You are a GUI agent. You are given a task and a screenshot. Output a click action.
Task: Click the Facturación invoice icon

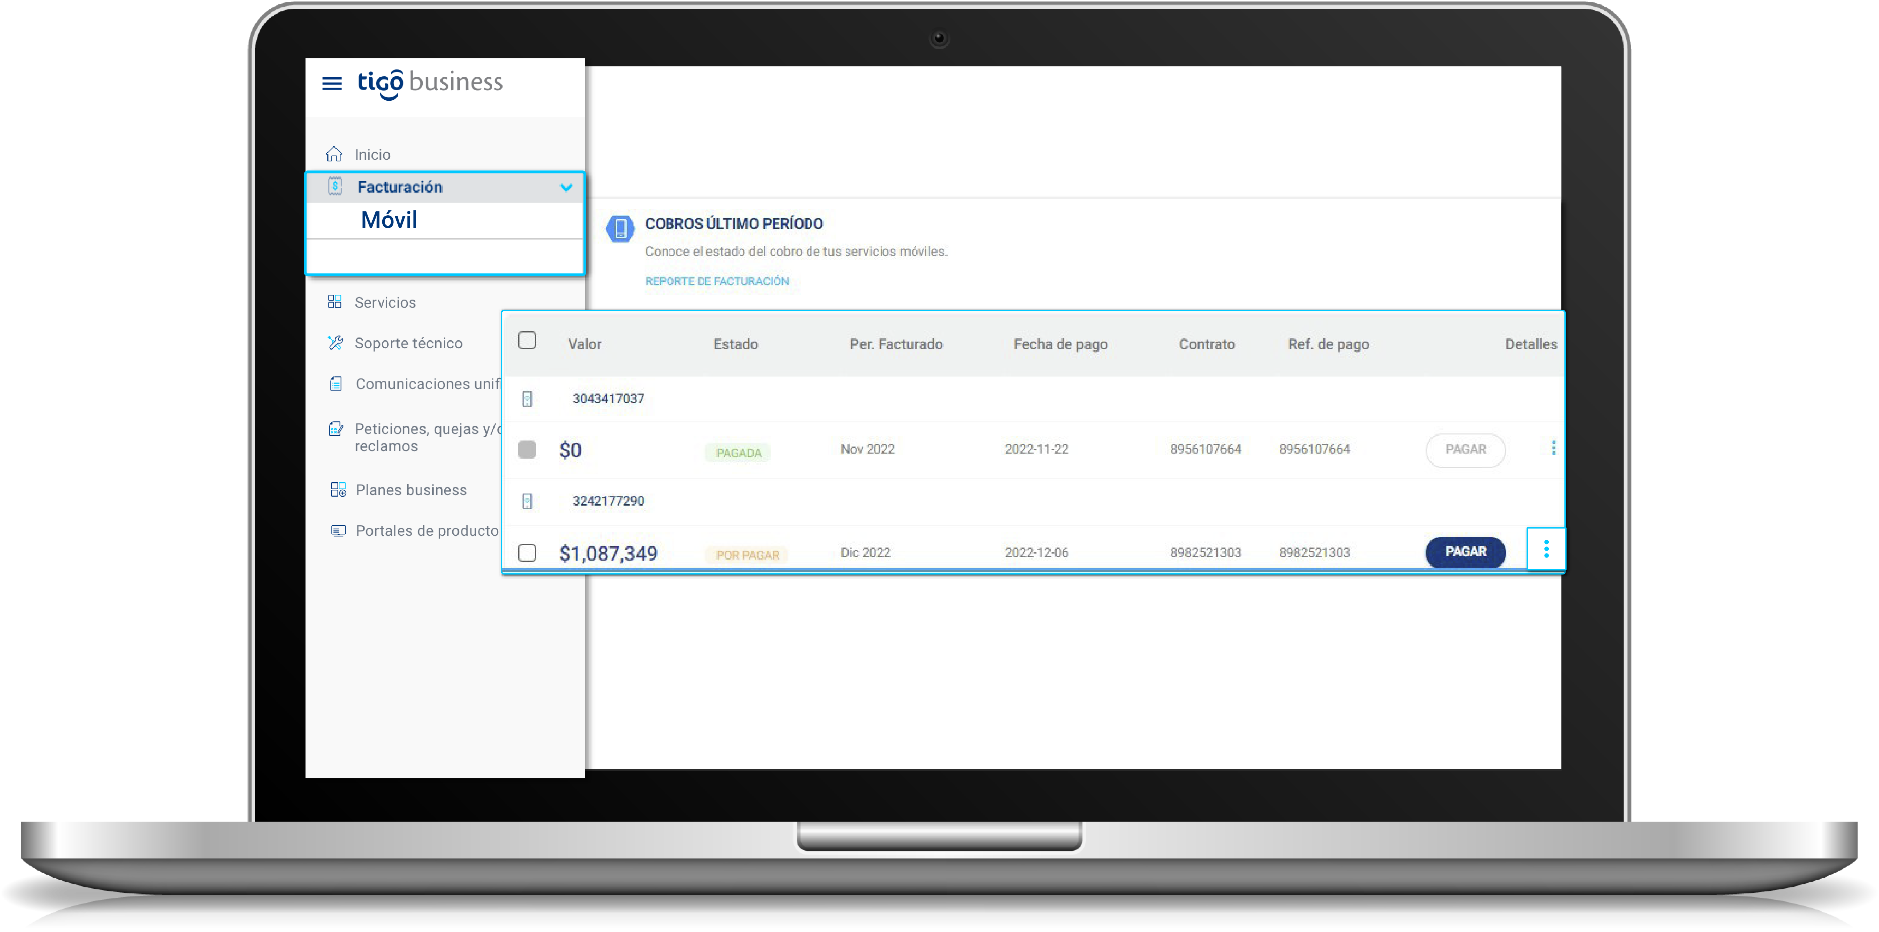tap(335, 186)
